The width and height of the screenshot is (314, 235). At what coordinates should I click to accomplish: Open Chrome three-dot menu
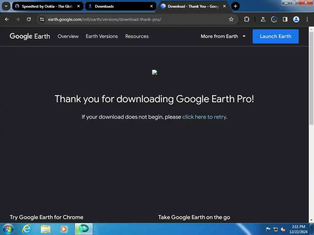307,19
